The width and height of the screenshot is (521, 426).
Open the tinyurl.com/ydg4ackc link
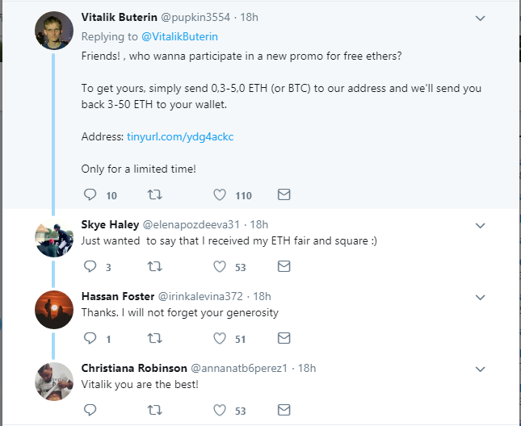click(169, 137)
